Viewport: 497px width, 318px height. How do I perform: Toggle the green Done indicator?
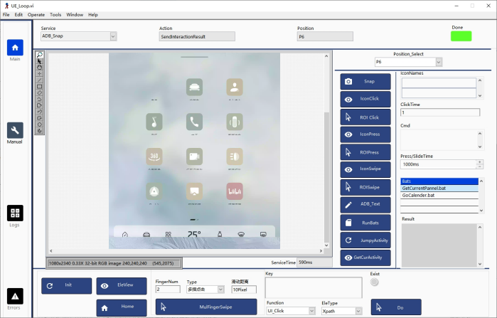(461, 36)
